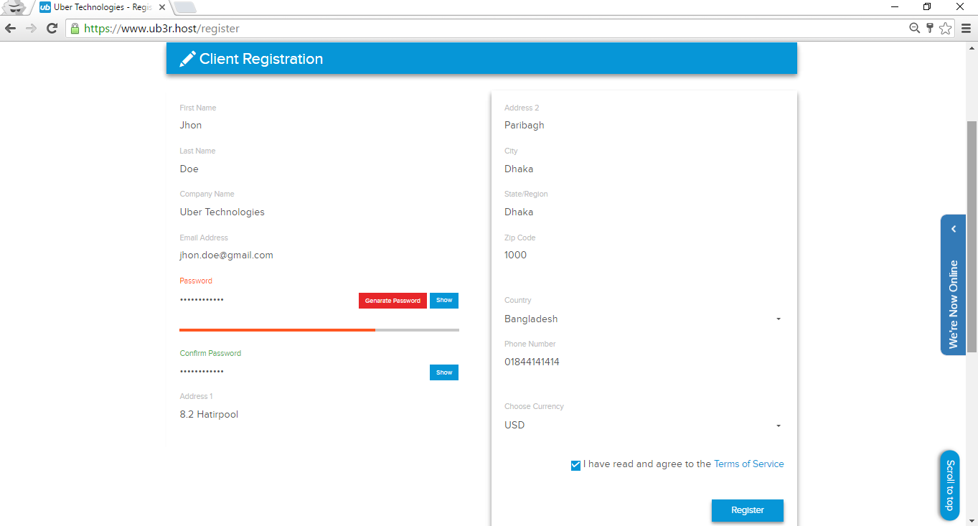Screen dimensions: 978x526
Task: Open the Chrome hamburger menu
Action: coord(966,29)
